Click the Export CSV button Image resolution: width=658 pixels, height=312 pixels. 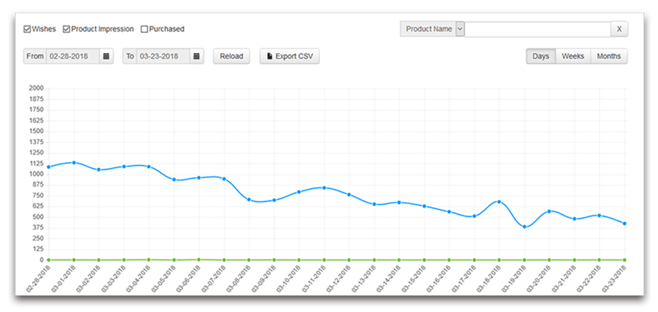(x=289, y=56)
